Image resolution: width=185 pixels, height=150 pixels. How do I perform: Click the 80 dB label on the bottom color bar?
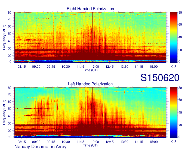(x=180, y=88)
